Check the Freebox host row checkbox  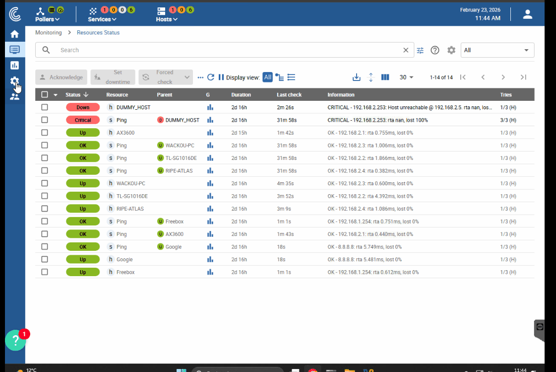coord(44,272)
